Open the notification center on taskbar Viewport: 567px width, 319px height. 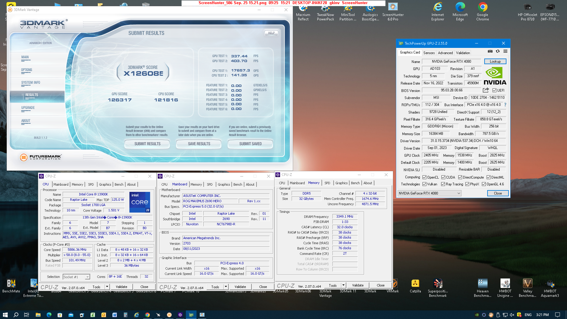(557, 315)
